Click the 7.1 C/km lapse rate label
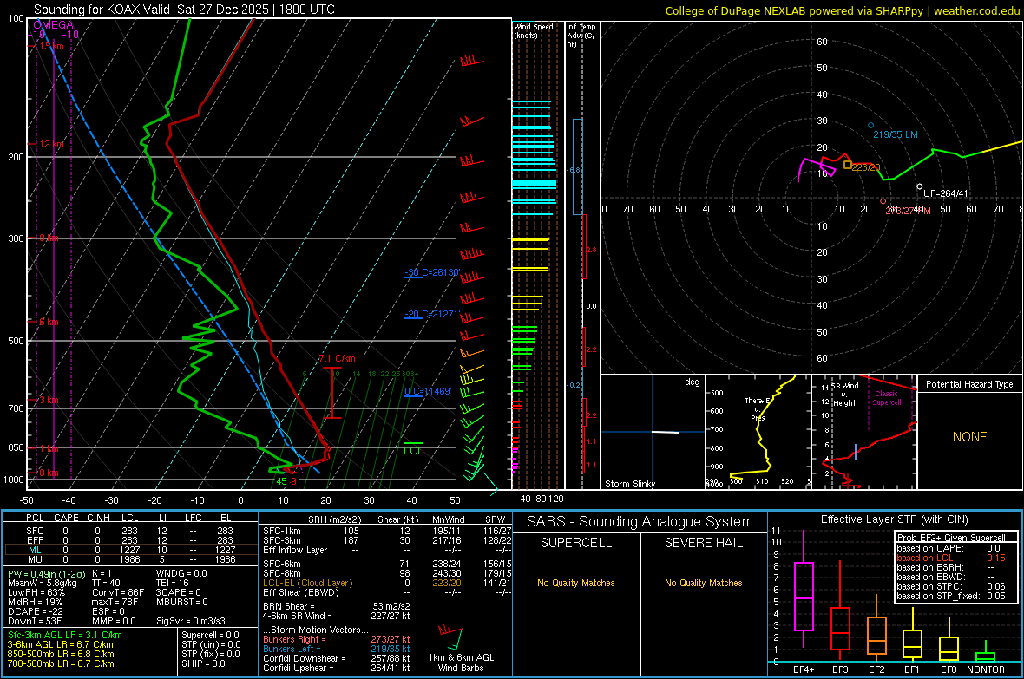The image size is (1024, 679). click(337, 358)
